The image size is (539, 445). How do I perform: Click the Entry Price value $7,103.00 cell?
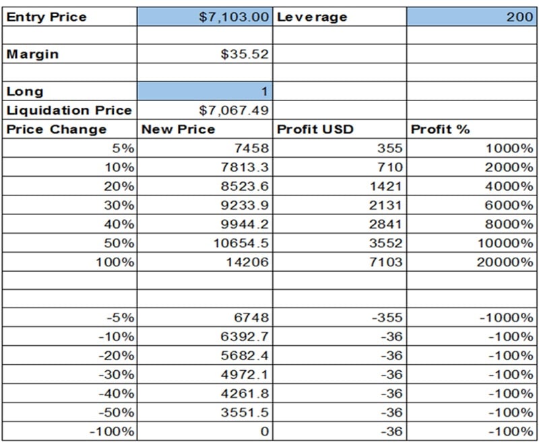click(x=204, y=17)
